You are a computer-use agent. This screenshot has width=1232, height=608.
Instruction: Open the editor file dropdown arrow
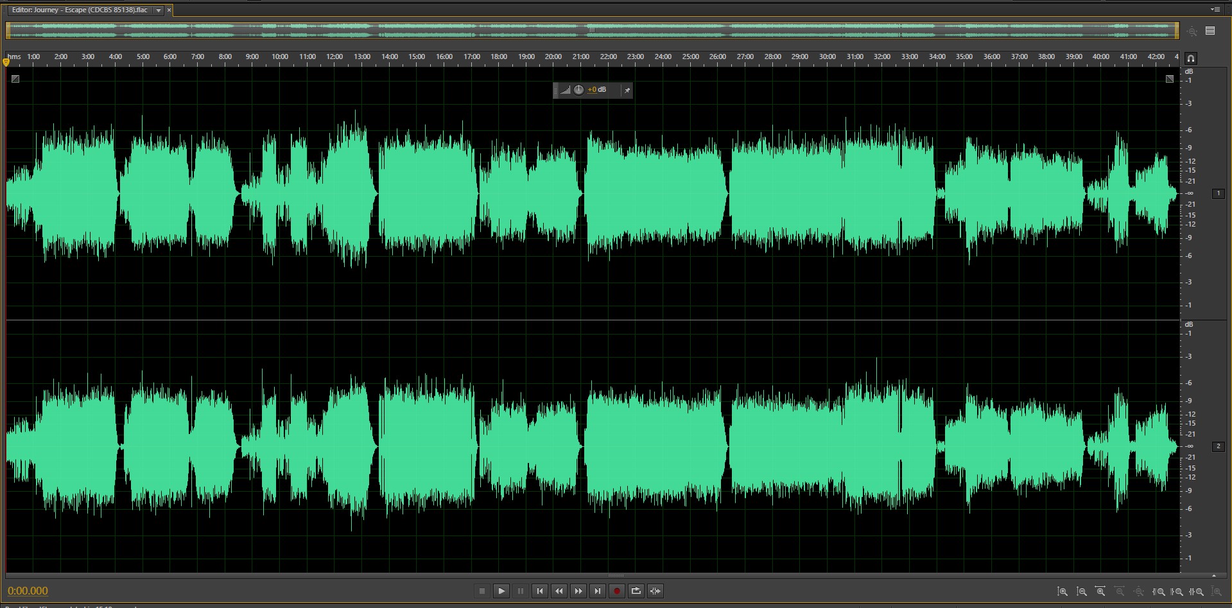159,10
